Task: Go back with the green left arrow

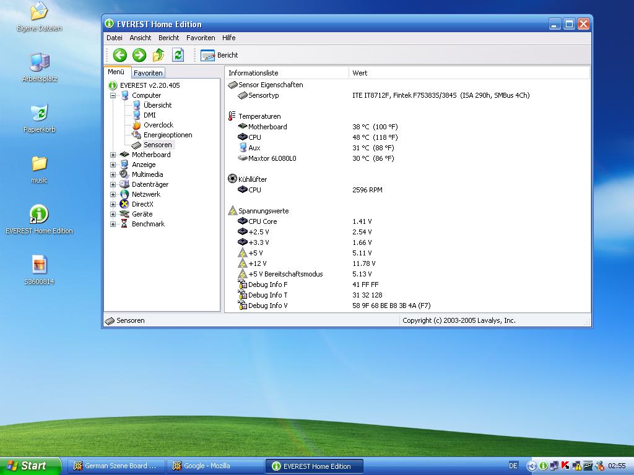Action: pos(119,55)
